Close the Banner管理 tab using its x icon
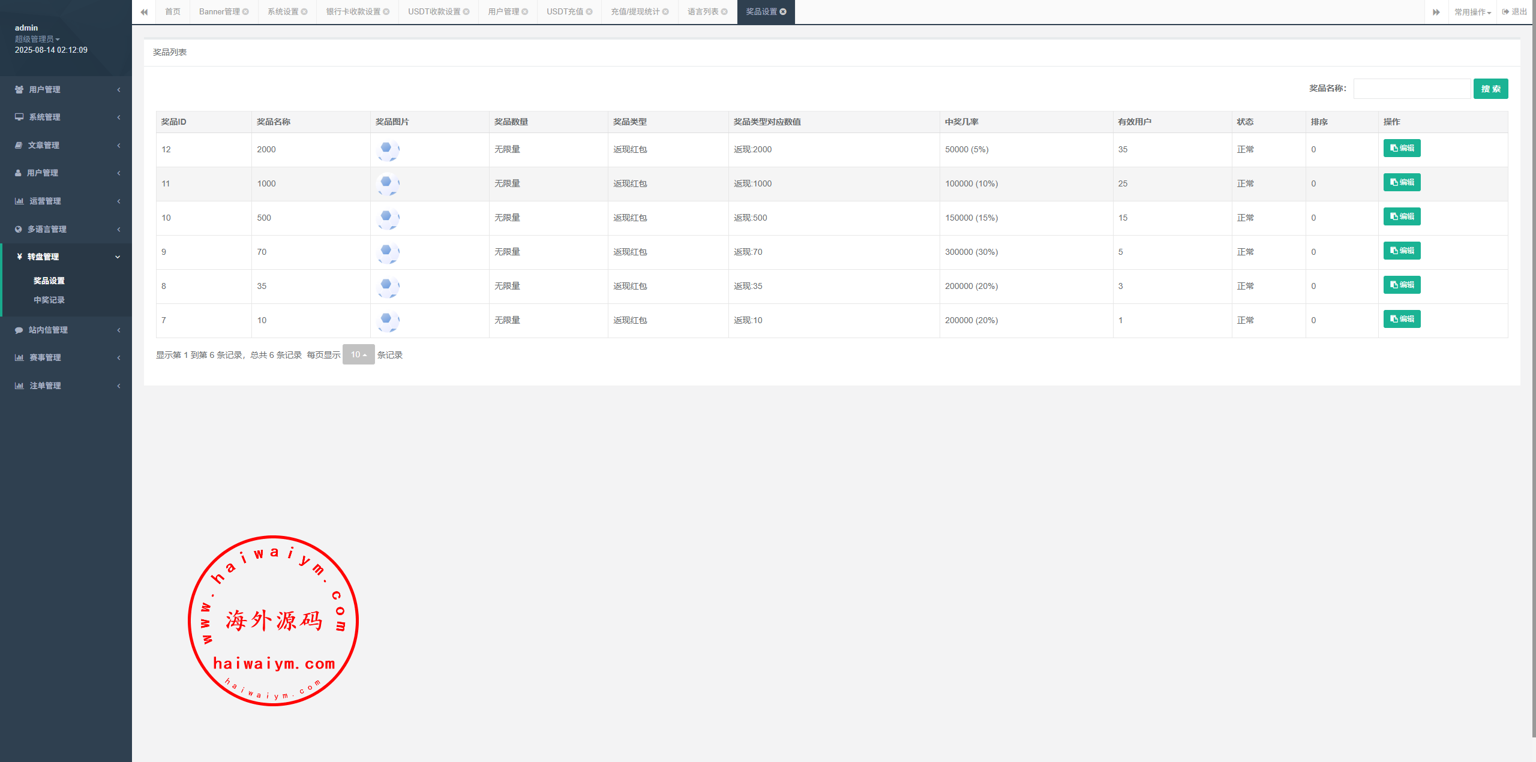 click(245, 12)
